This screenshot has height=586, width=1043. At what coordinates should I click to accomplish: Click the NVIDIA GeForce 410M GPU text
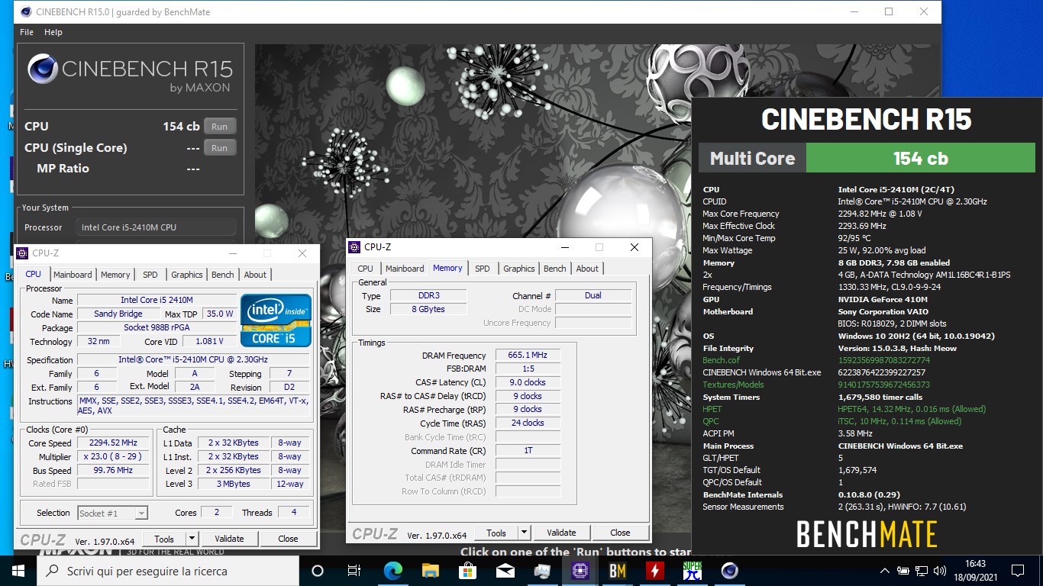pyautogui.click(x=883, y=299)
